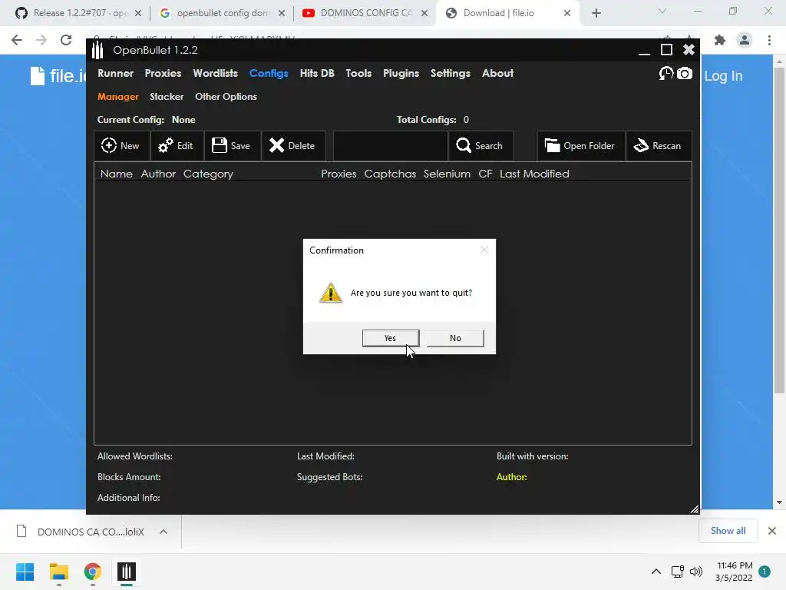Save the config using the Save button

pyautogui.click(x=232, y=146)
